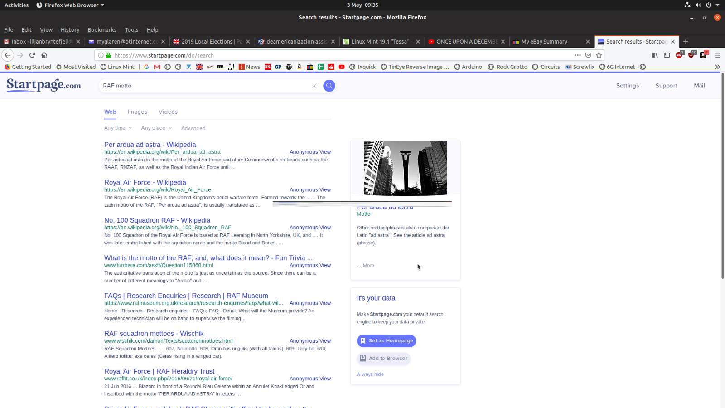Open the YouTube bookmark icon
Image resolution: width=725 pixels, height=408 pixels.
pos(342,67)
